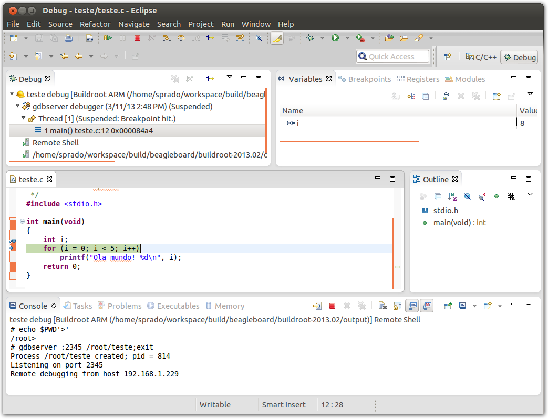Click Clear Console icon

[382, 306]
